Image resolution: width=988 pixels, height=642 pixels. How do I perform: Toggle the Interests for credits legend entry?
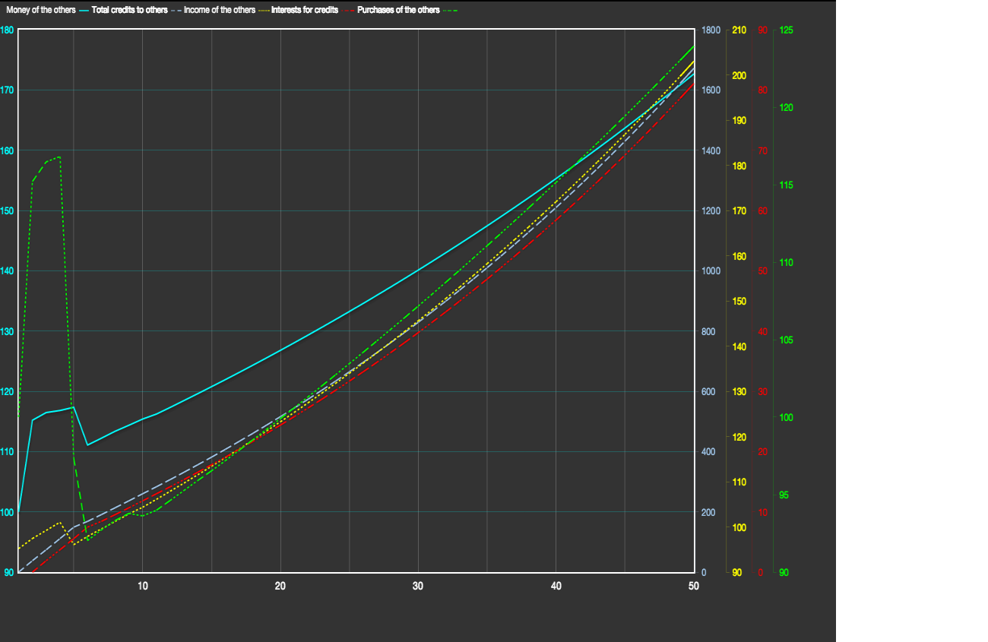[314, 11]
